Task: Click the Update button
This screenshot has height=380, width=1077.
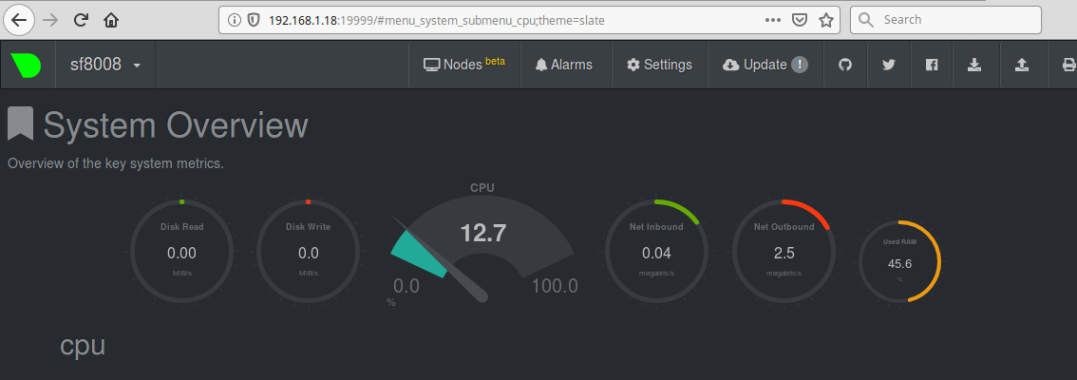Action: [765, 66]
